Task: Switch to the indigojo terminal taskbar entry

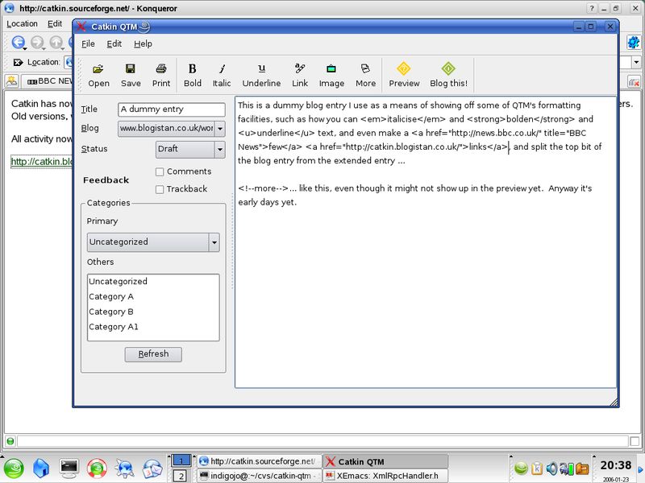Action: (258, 476)
